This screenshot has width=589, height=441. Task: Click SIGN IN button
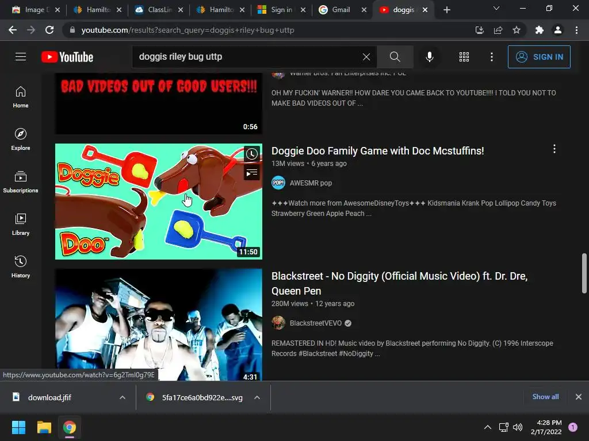click(539, 57)
